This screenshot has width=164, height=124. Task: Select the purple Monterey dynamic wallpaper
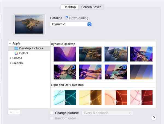pos(65,54)
